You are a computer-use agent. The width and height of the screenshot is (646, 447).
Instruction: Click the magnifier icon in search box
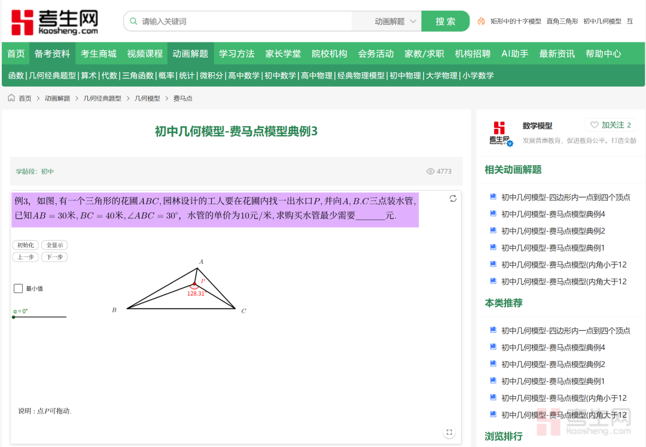pyautogui.click(x=133, y=22)
